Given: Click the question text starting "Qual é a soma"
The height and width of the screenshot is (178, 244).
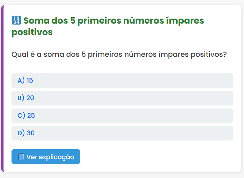Looking at the screenshot, I should point(119,54).
